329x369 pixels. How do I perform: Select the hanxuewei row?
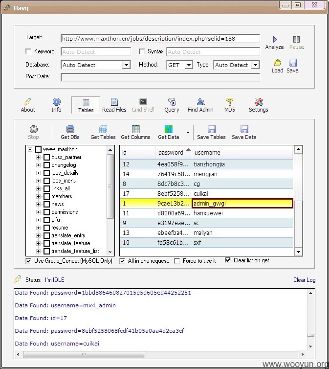tap(206, 213)
